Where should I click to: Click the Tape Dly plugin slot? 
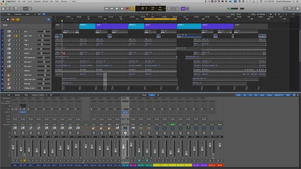125,112
